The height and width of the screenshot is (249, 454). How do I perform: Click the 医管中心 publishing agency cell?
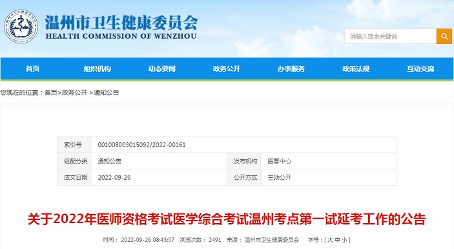(x=280, y=161)
